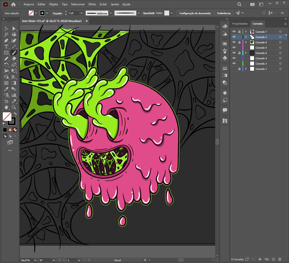Select the Zoom tool

coord(14,107)
